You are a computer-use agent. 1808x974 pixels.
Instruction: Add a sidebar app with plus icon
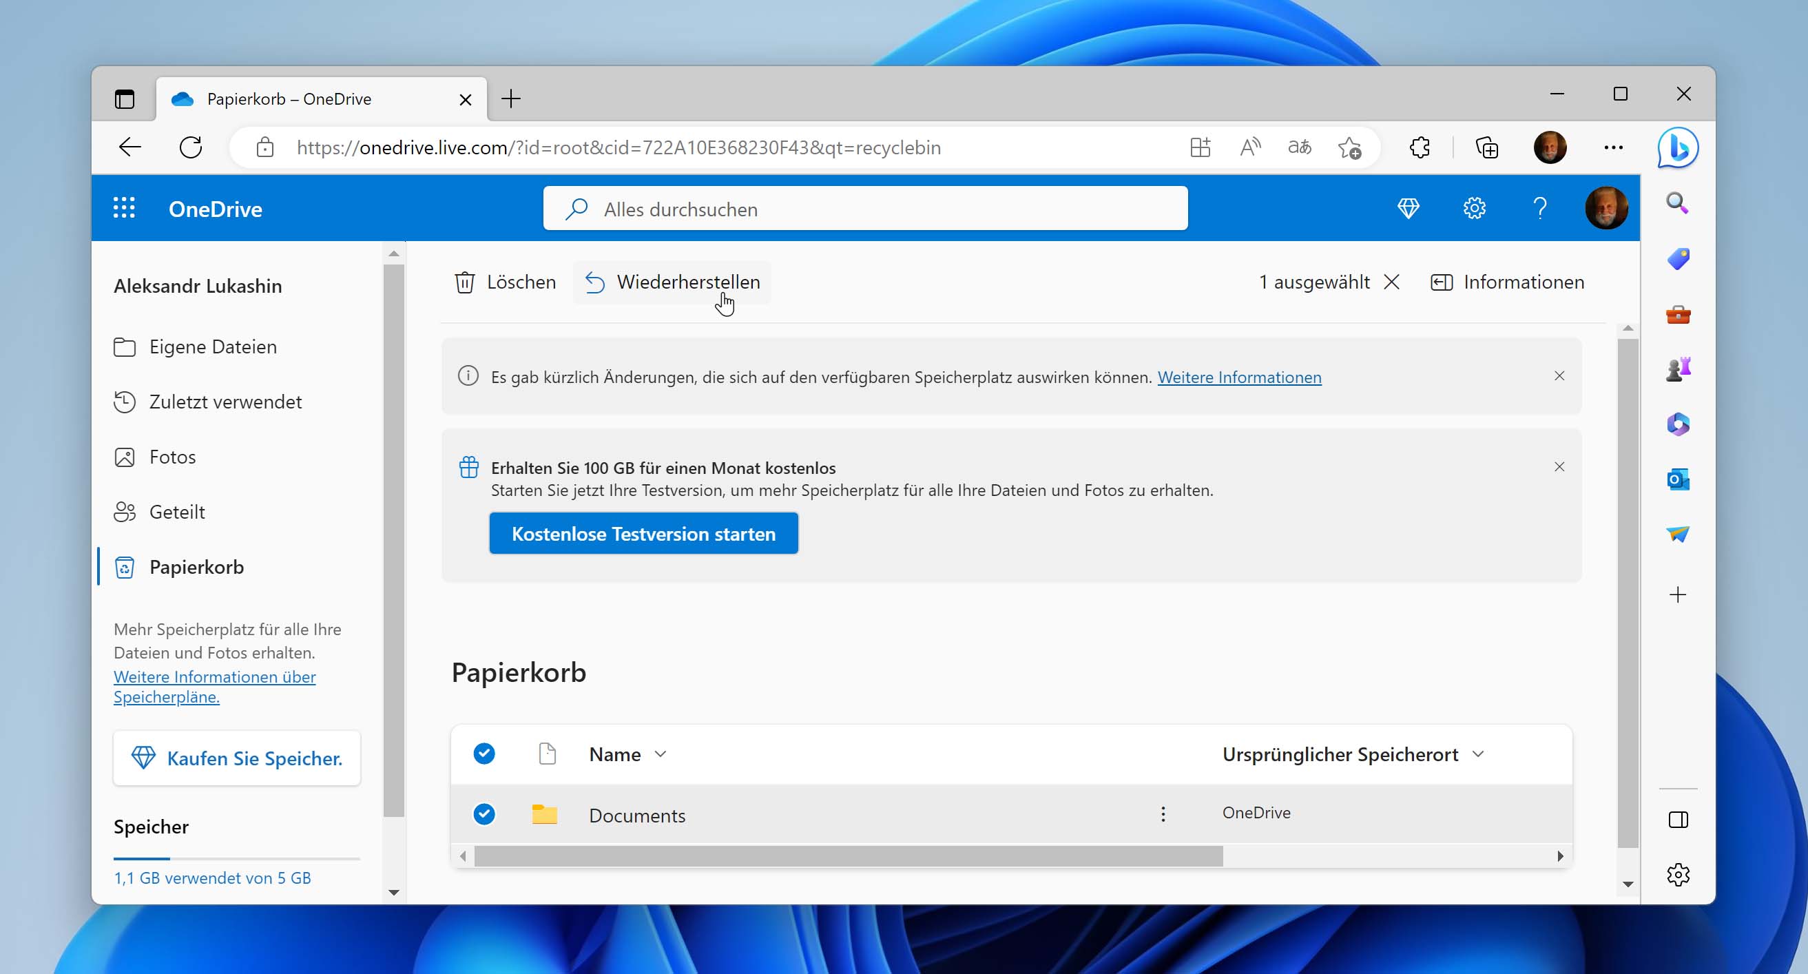click(x=1677, y=595)
